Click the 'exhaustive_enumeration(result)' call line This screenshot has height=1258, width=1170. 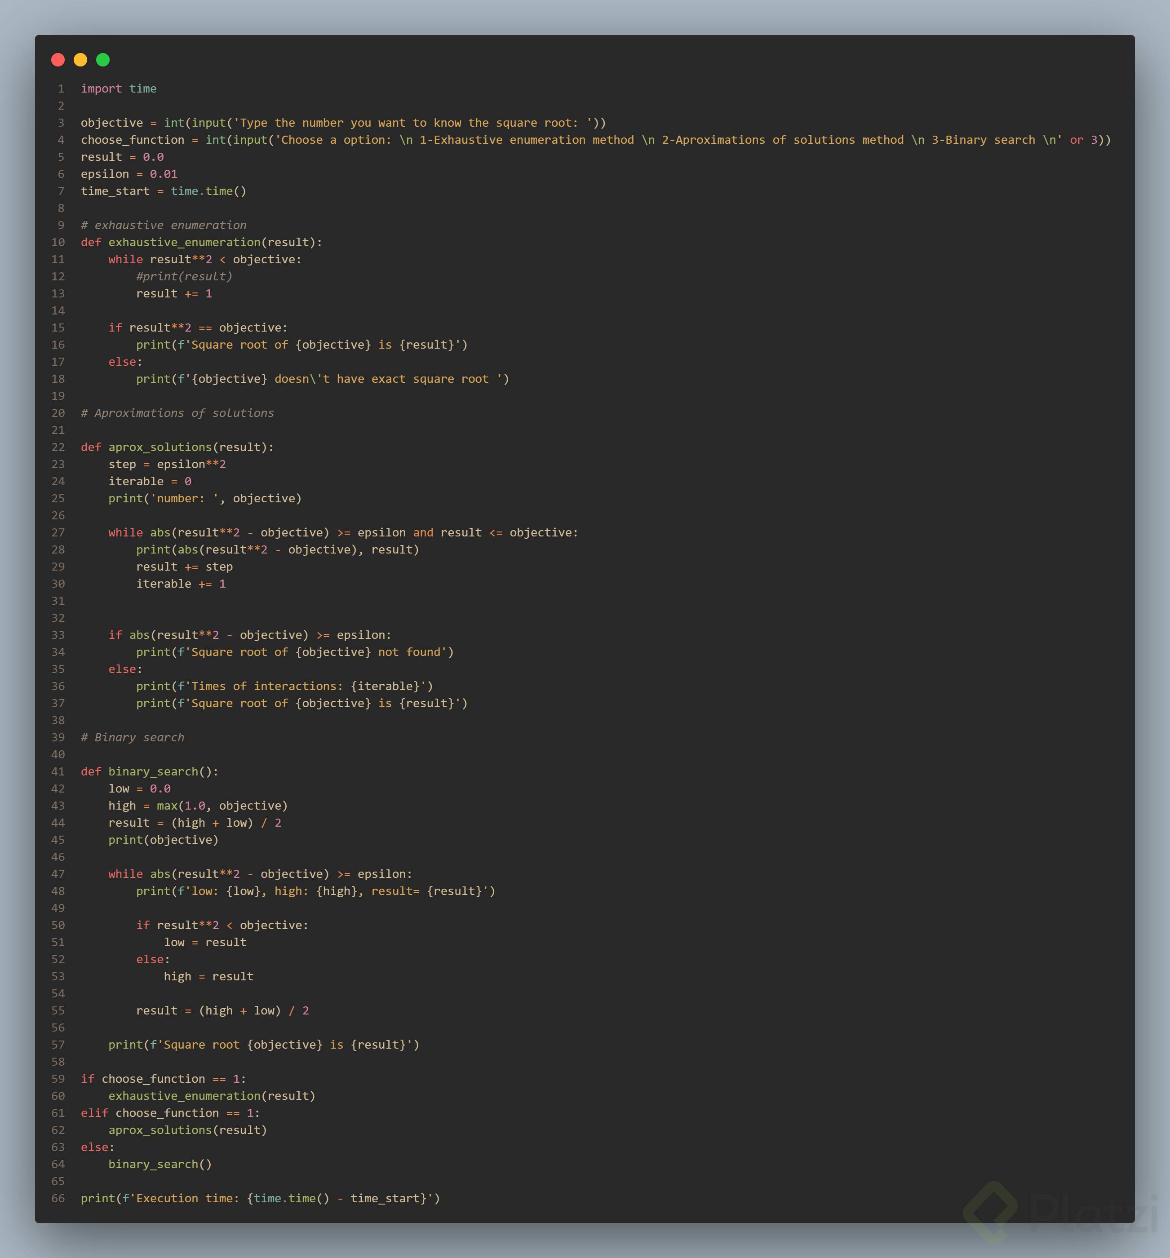coord(212,1097)
